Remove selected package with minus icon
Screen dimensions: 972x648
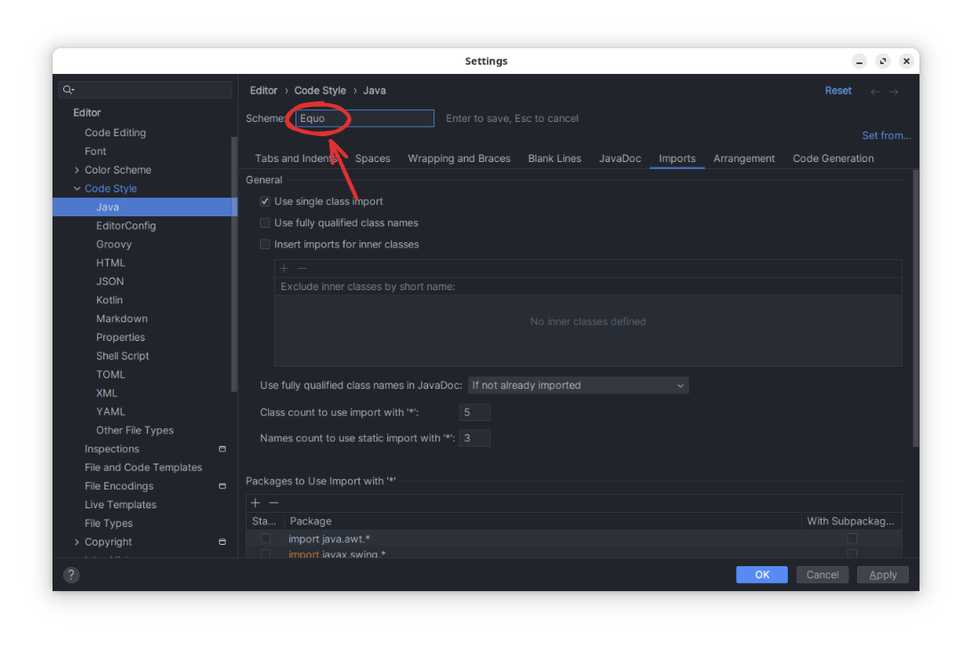click(274, 503)
